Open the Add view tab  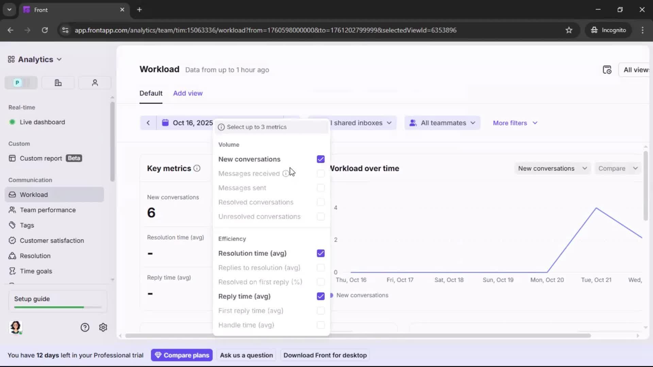(188, 93)
